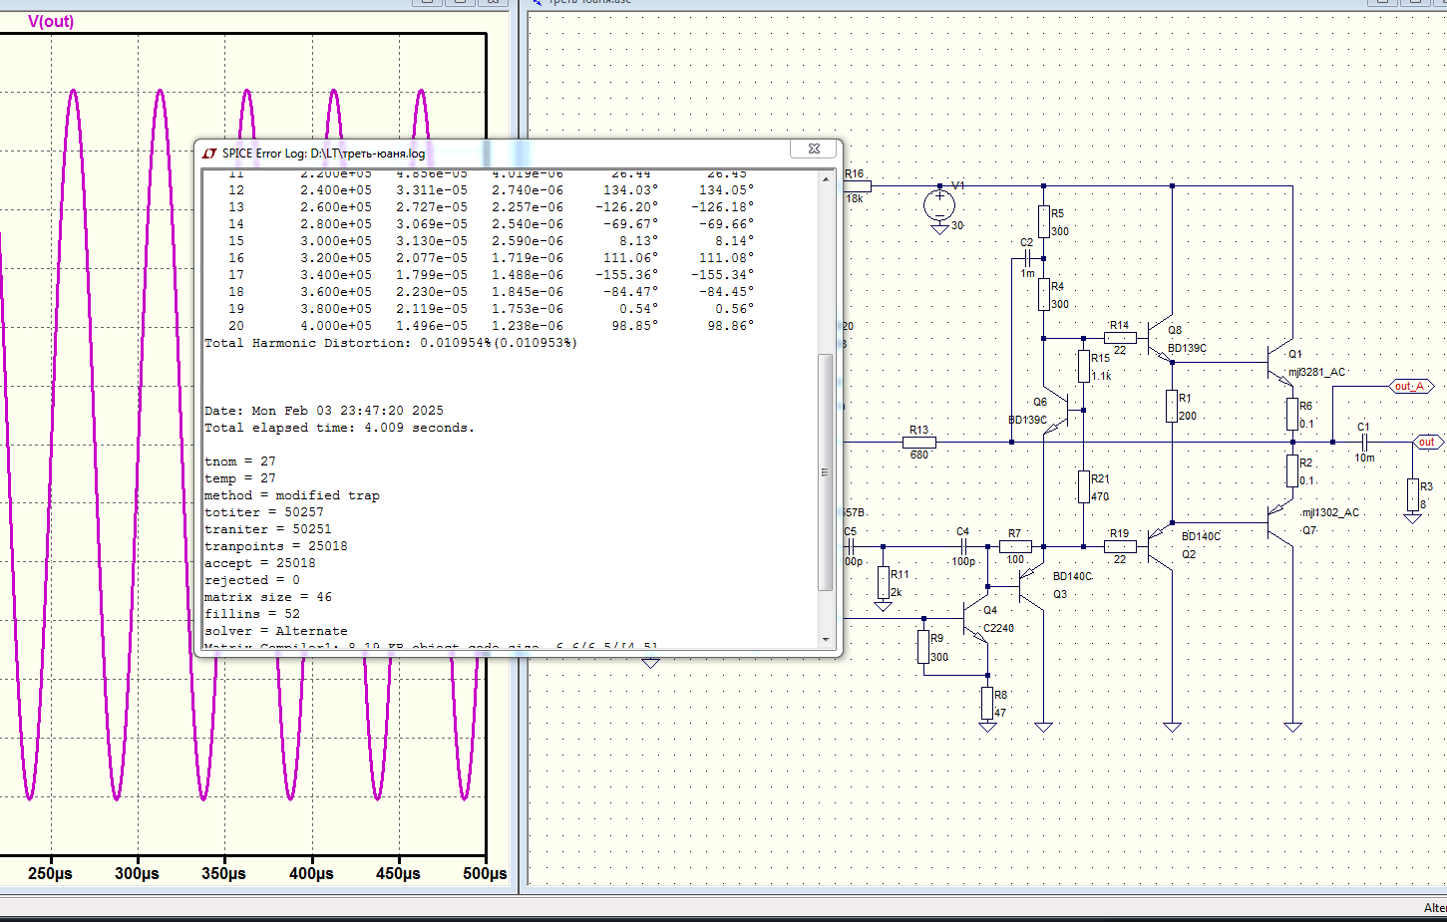Click the LTspice logo in error log title bar
The height and width of the screenshot is (922, 1447).
click(209, 154)
